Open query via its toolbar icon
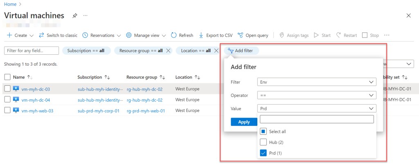This screenshot has width=419, height=165. pyautogui.click(x=240, y=36)
